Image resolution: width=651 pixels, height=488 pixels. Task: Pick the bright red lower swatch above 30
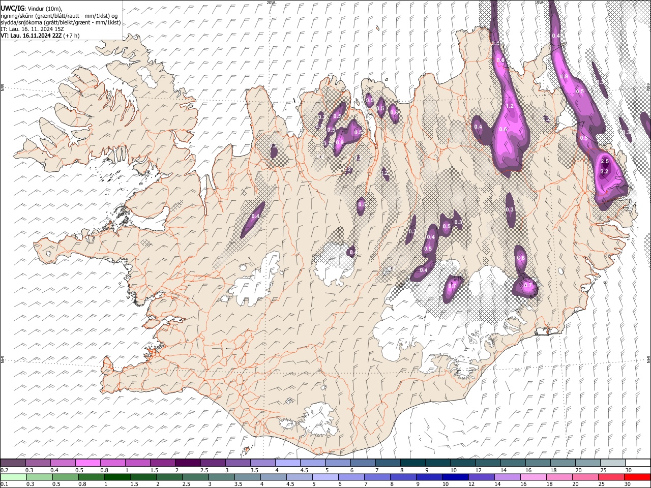click(637, 477)
